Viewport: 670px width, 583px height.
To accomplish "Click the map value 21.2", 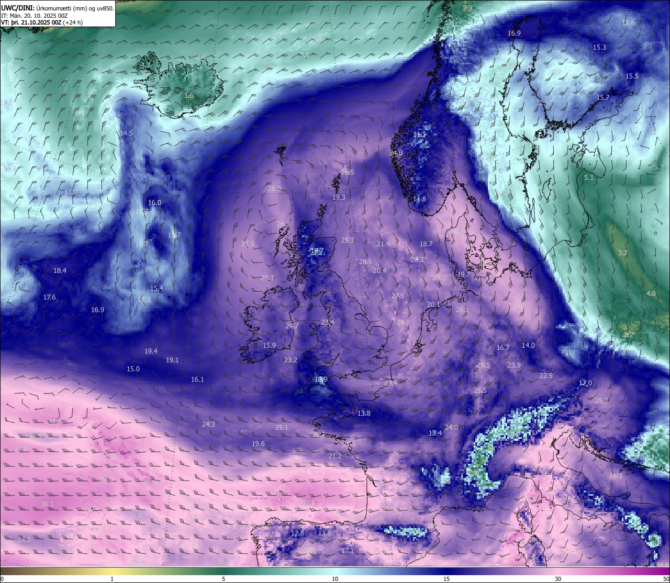I will 335,456.
